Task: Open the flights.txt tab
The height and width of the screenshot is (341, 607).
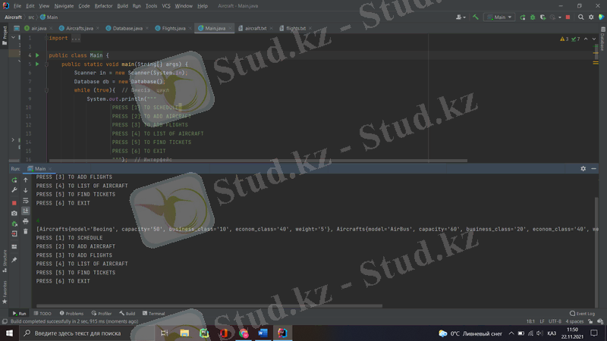Action: [295, 28]
